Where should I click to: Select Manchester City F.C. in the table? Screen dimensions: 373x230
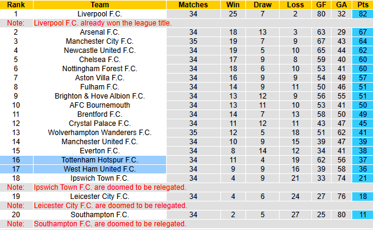[x=100, y=41]
